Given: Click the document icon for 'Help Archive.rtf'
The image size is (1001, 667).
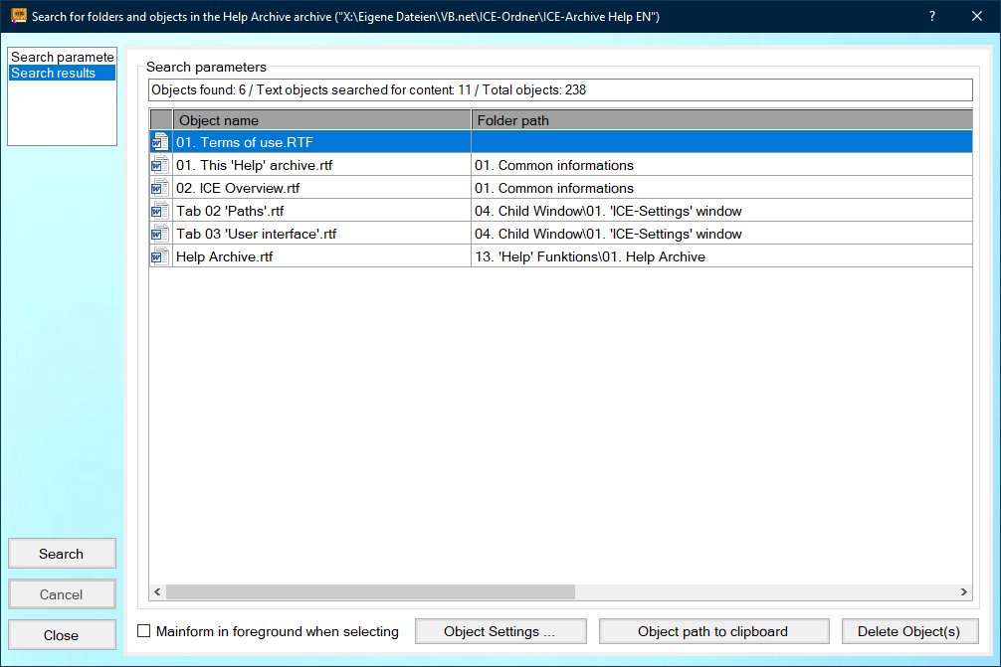Looking at the screenshot, I should click(160, 256).
